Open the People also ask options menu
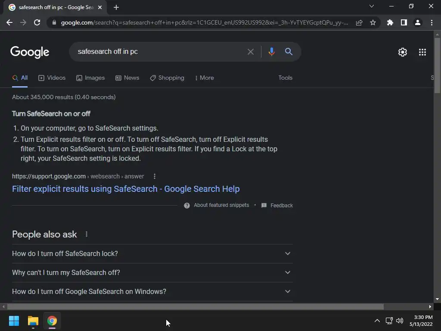The height and width of the screenshot is (331, 441). [86, 234]
